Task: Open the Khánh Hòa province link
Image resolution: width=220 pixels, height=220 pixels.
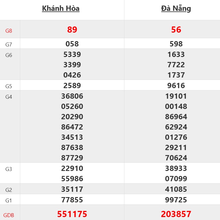Action: coord(61,9)
